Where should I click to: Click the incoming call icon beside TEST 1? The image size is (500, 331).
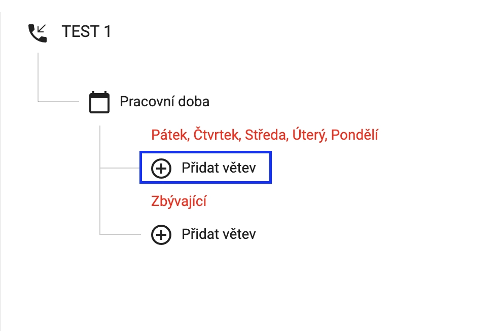point(37,31)
